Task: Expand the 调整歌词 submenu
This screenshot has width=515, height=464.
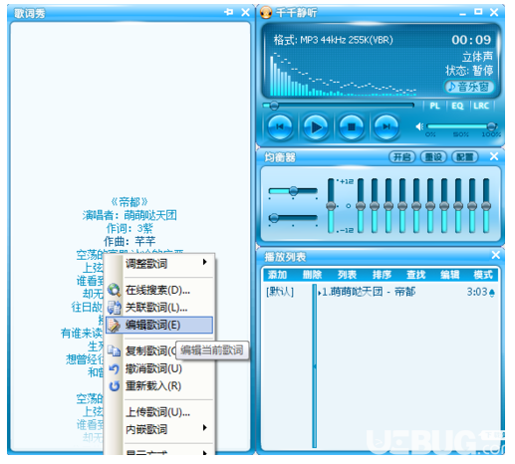Action: point(159,264)
